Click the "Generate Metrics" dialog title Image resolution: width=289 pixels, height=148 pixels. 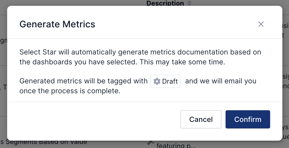57,24
